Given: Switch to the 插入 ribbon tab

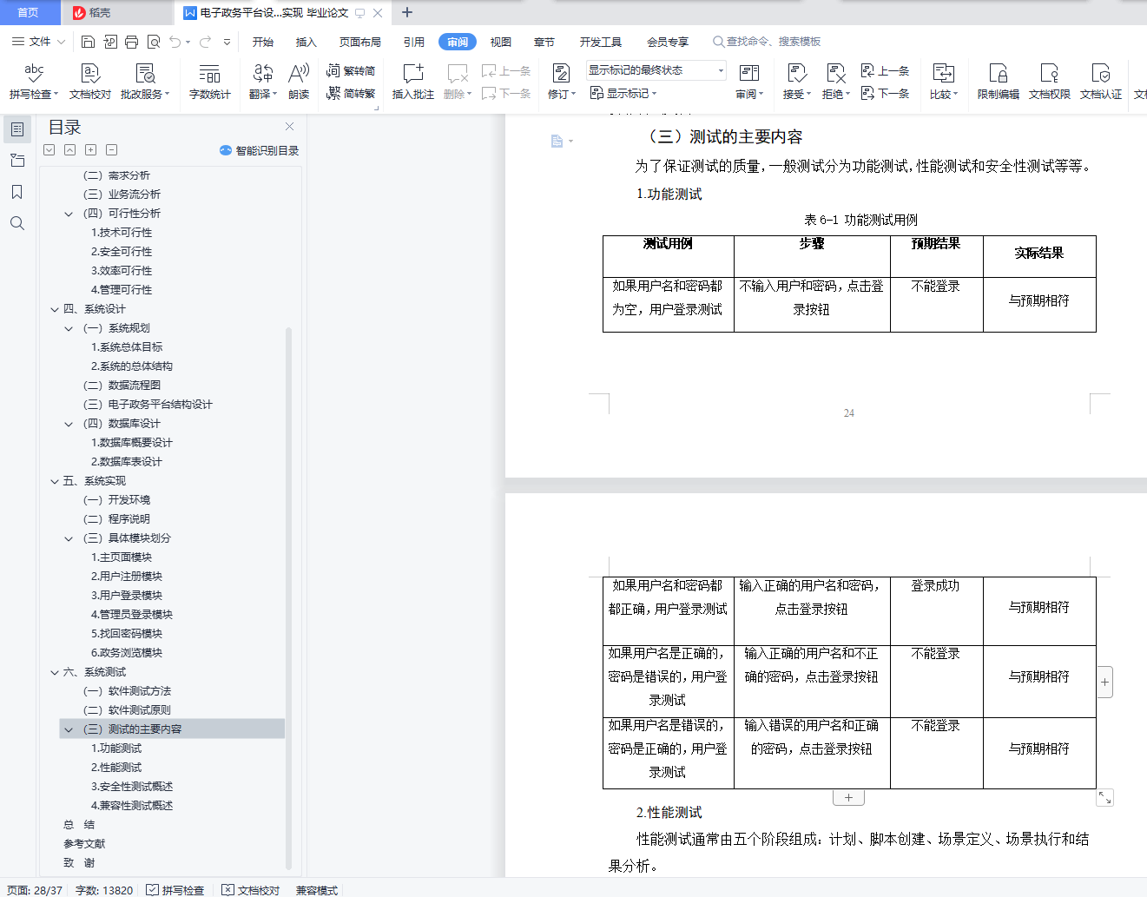Looking at the screenshot, I should tap(307, 42).
